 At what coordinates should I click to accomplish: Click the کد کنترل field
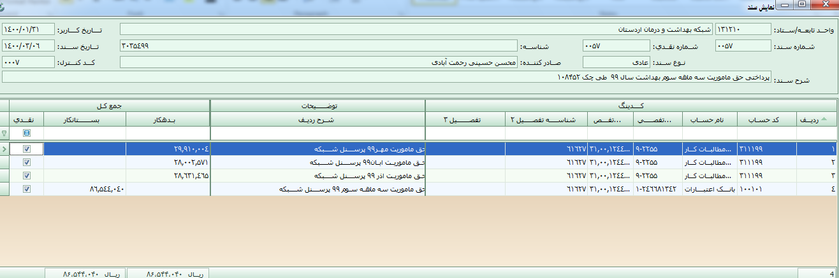(x=29, y=62)
